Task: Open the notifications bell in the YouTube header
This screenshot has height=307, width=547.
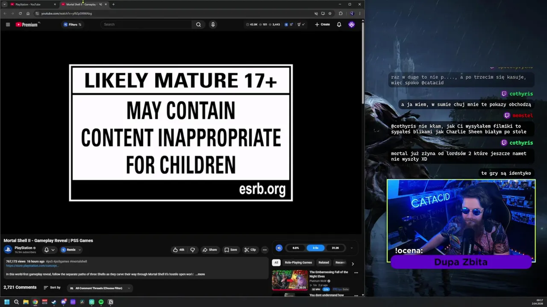Action: pyautogui.click(x=339, y=24)
